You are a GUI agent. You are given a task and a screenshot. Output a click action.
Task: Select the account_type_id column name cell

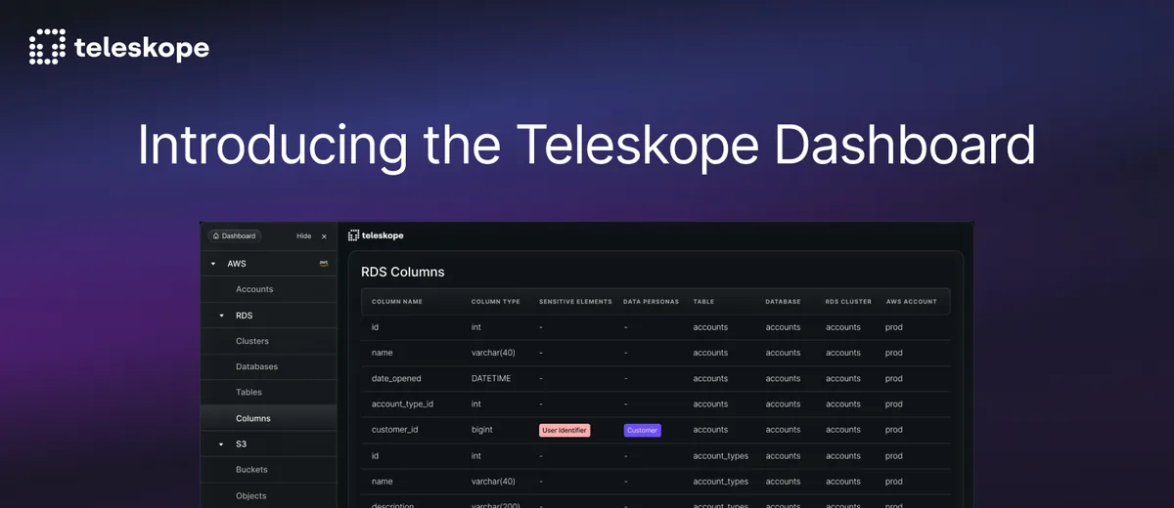pos(402,403)
